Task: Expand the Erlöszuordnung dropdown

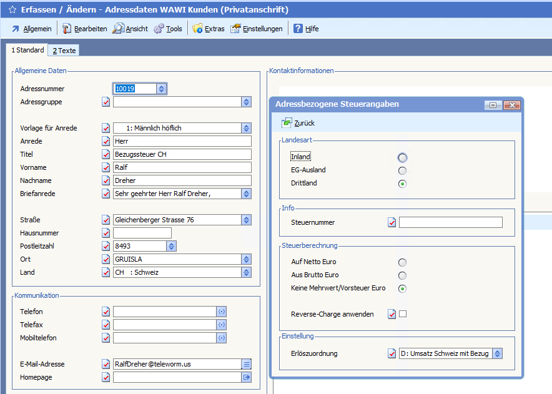Action: pyautogui.click(x=497, y=353)
